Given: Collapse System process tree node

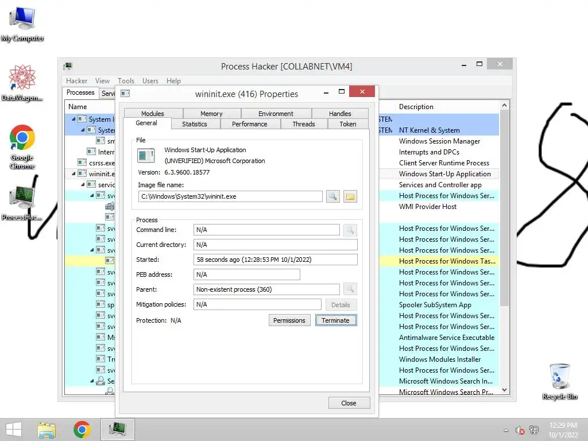Looking at the screenshot, I should tap(83, 130).
